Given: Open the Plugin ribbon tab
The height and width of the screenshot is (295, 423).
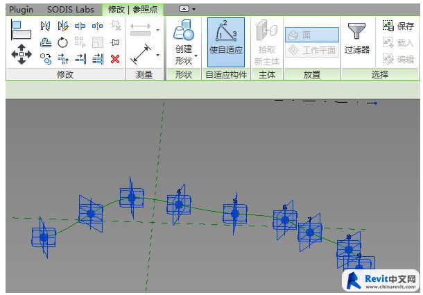Looking at the screenshot, I should (21, 10).
